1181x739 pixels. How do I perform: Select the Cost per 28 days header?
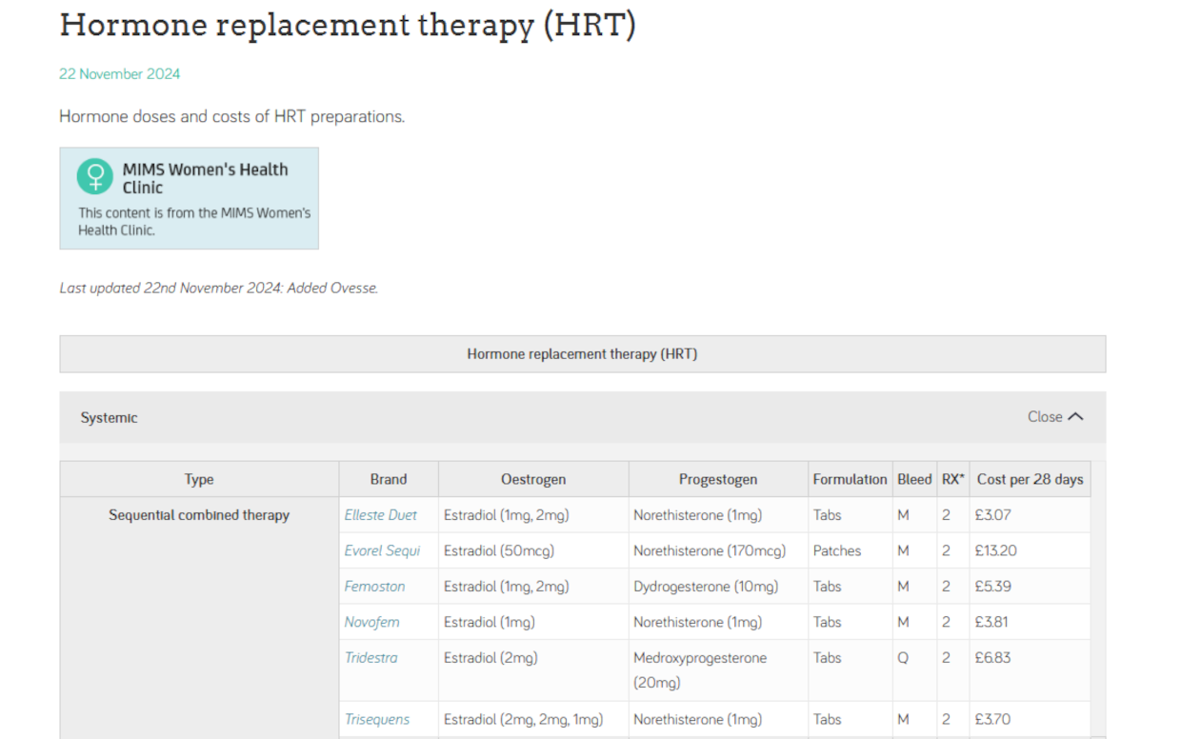(1030, 479)
